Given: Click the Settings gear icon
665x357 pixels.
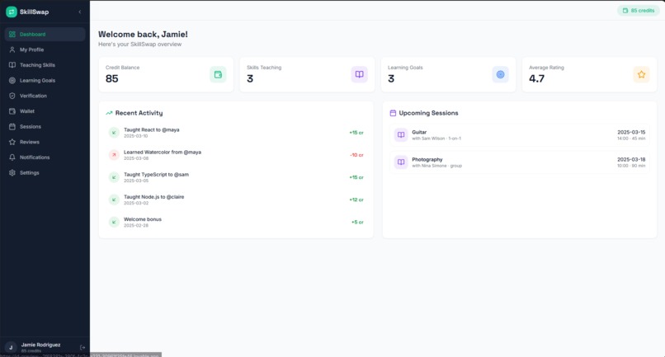Looking at the screenshot, I should [12, 173].
